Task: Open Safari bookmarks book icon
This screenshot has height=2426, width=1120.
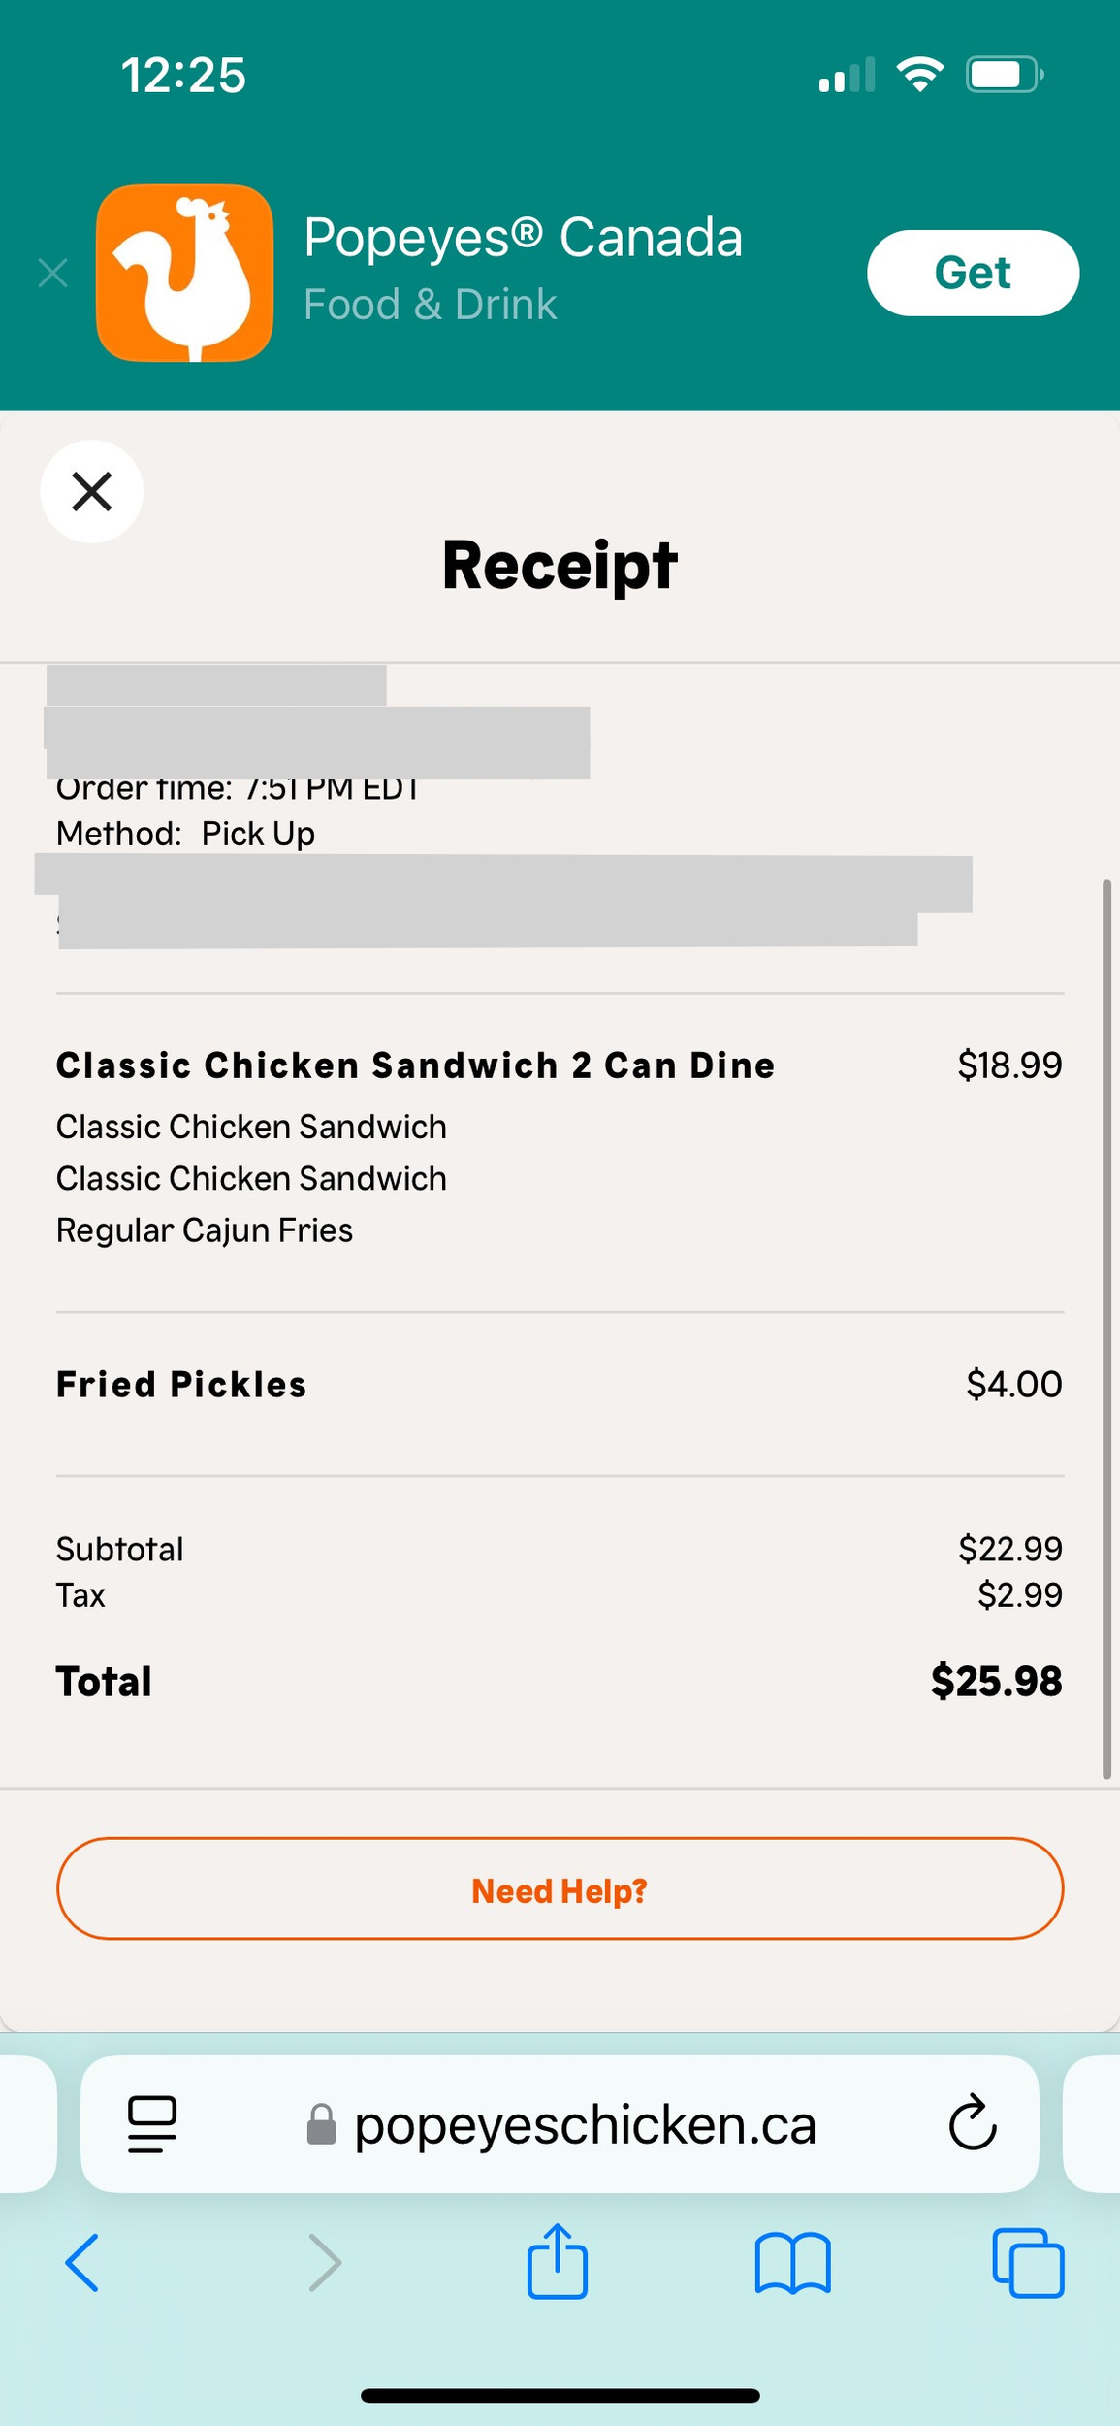Action: tap(792, 2263)
